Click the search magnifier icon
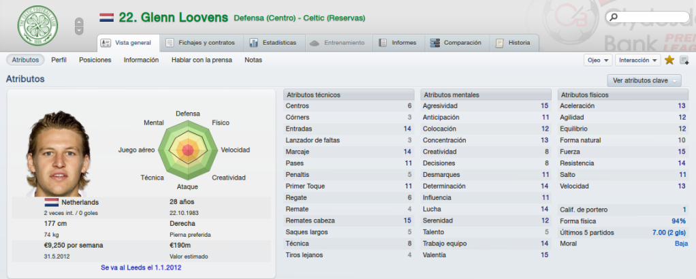This screenshot has width=696, height=279. point(614,17)
